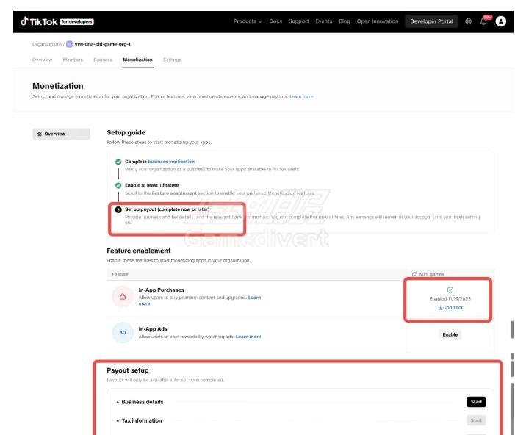The height and width of the screenshot is (435, 515).
Task: Click the Set up payout step title
Action: click(x=167, y=209)
